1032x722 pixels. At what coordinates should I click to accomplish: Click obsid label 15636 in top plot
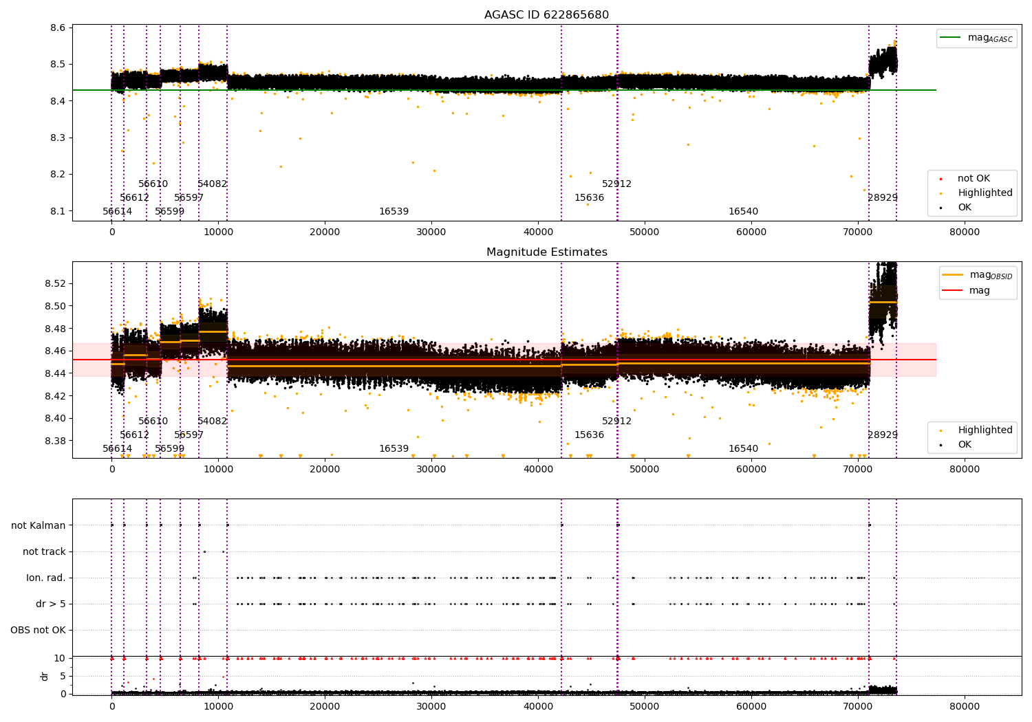coord(589,198)
